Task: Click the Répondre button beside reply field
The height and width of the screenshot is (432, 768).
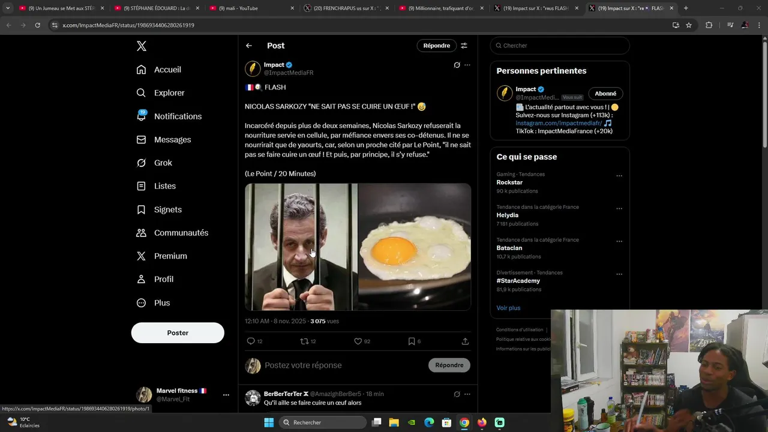Action: click(449, 365)
